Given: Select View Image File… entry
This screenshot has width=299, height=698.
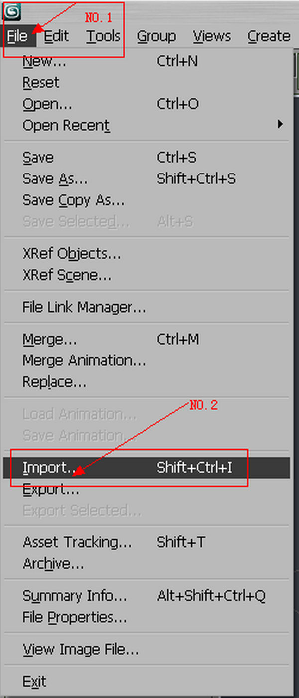Looking at the screenshot, I should tap(147, 650).
